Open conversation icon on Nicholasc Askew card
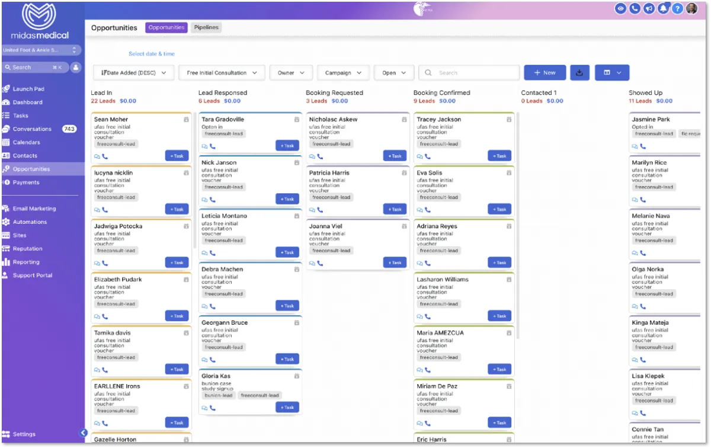 (x=312, y=156)
